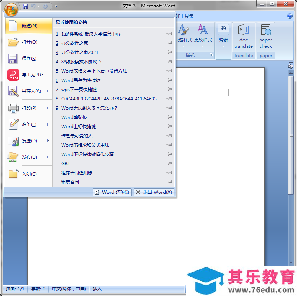Viewport: 297px width, 296px height.
Task: Pin the document Word另存为快捷键
Action: 169,80
